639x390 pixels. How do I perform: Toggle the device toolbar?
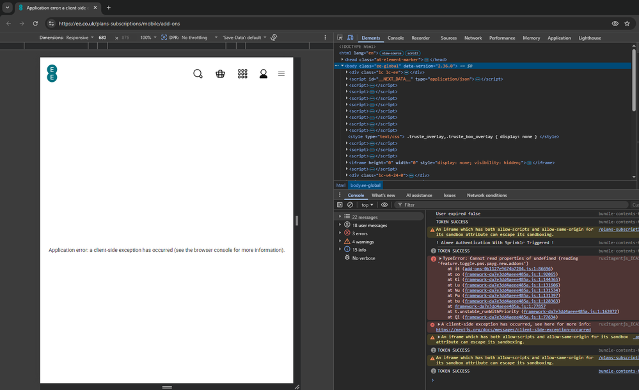click(x=350, y=38)
